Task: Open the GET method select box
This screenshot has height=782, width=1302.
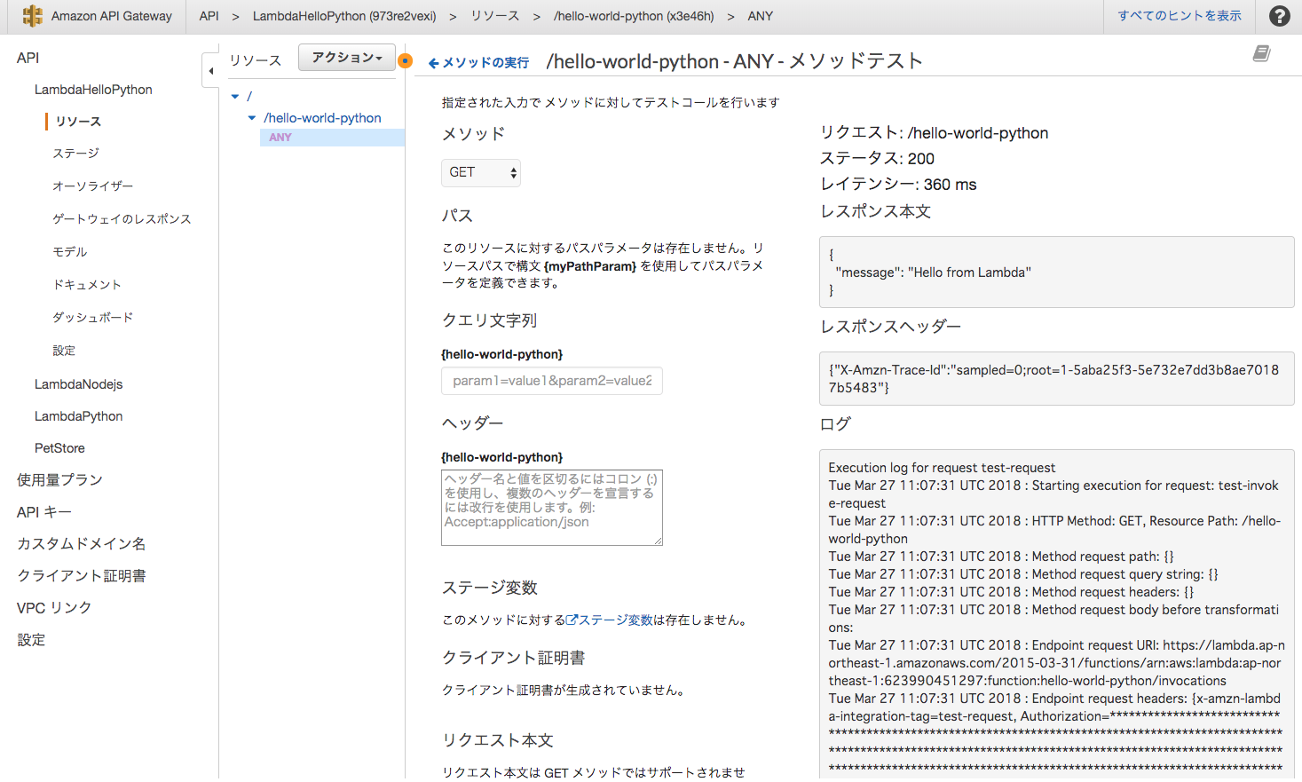Action: click(x=481, y=172)
